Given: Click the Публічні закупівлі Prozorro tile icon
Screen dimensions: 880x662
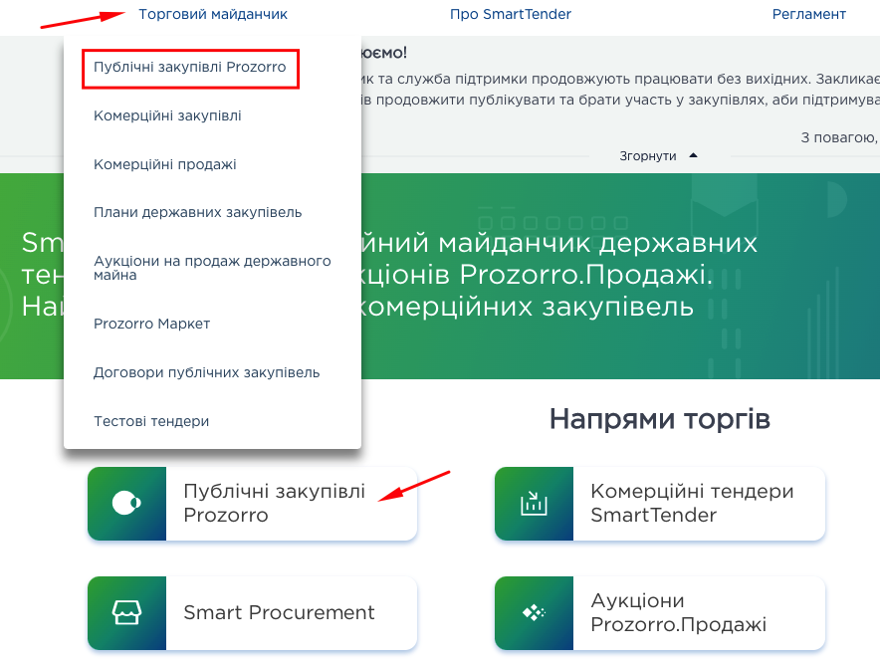Looking at the screenshot, I should 126,504.
